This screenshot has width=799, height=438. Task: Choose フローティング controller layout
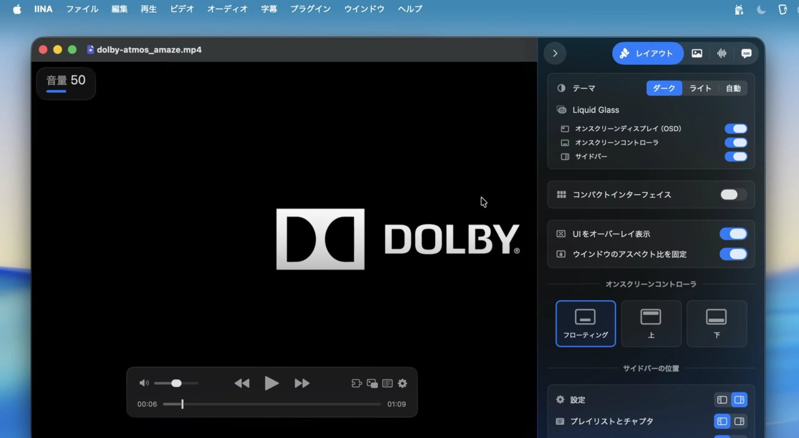(586, 324)
